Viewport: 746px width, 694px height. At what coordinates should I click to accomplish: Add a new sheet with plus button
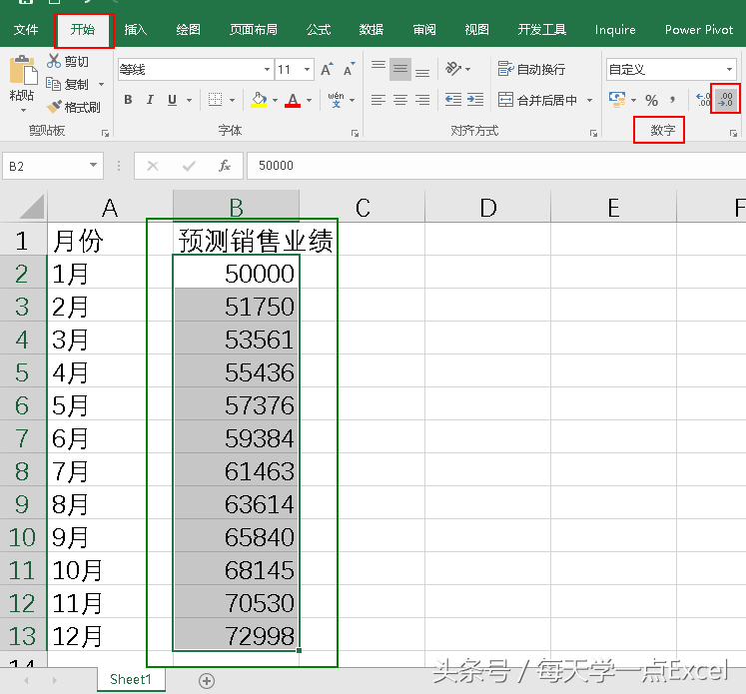tap(207, 681)
